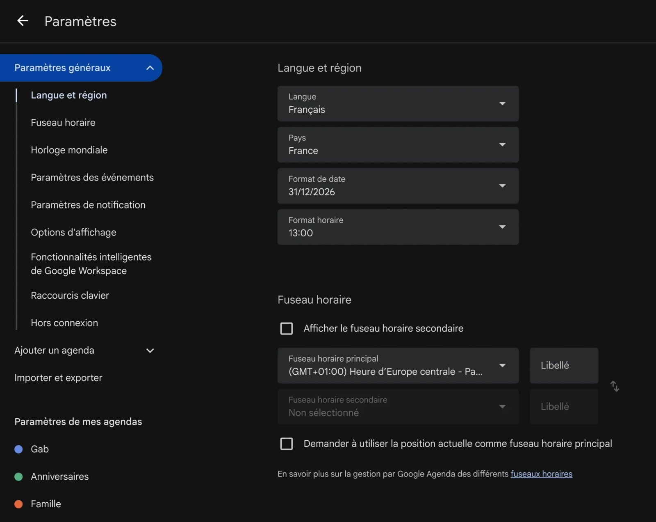Check the use current position time zone box

287,444
